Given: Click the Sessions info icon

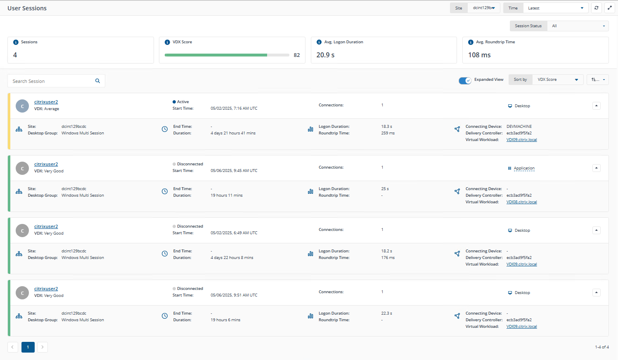Looking at the screenshot, I should pos(16,42).
